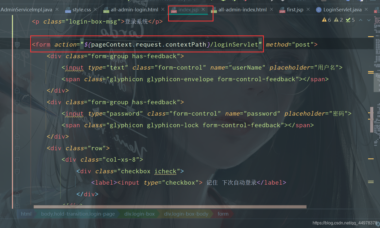Close the all-admin-login.html tab

(163, 10)
